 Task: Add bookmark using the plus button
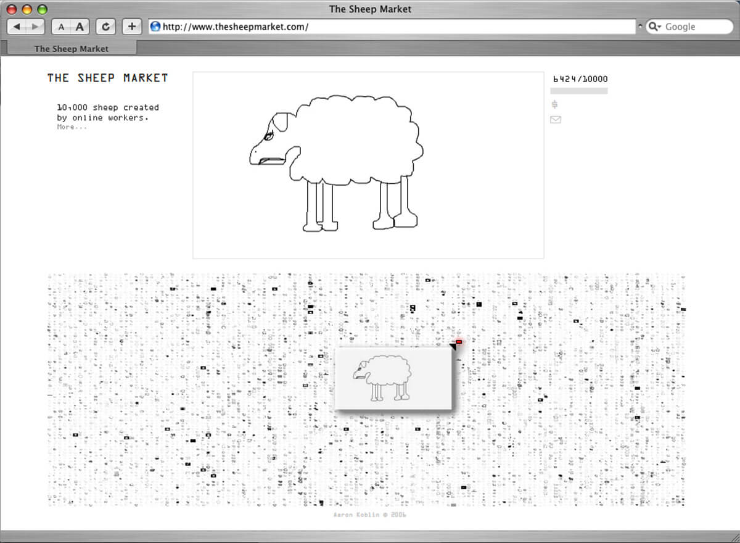pyautogui.click(x=132, y=27)
